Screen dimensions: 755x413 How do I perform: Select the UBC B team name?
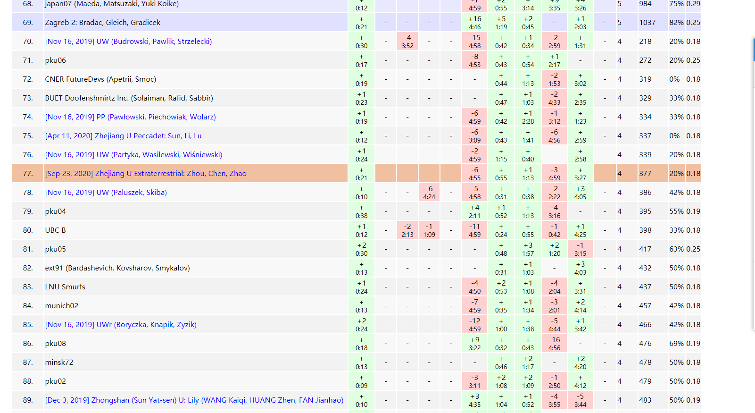[x=55, y=230]
